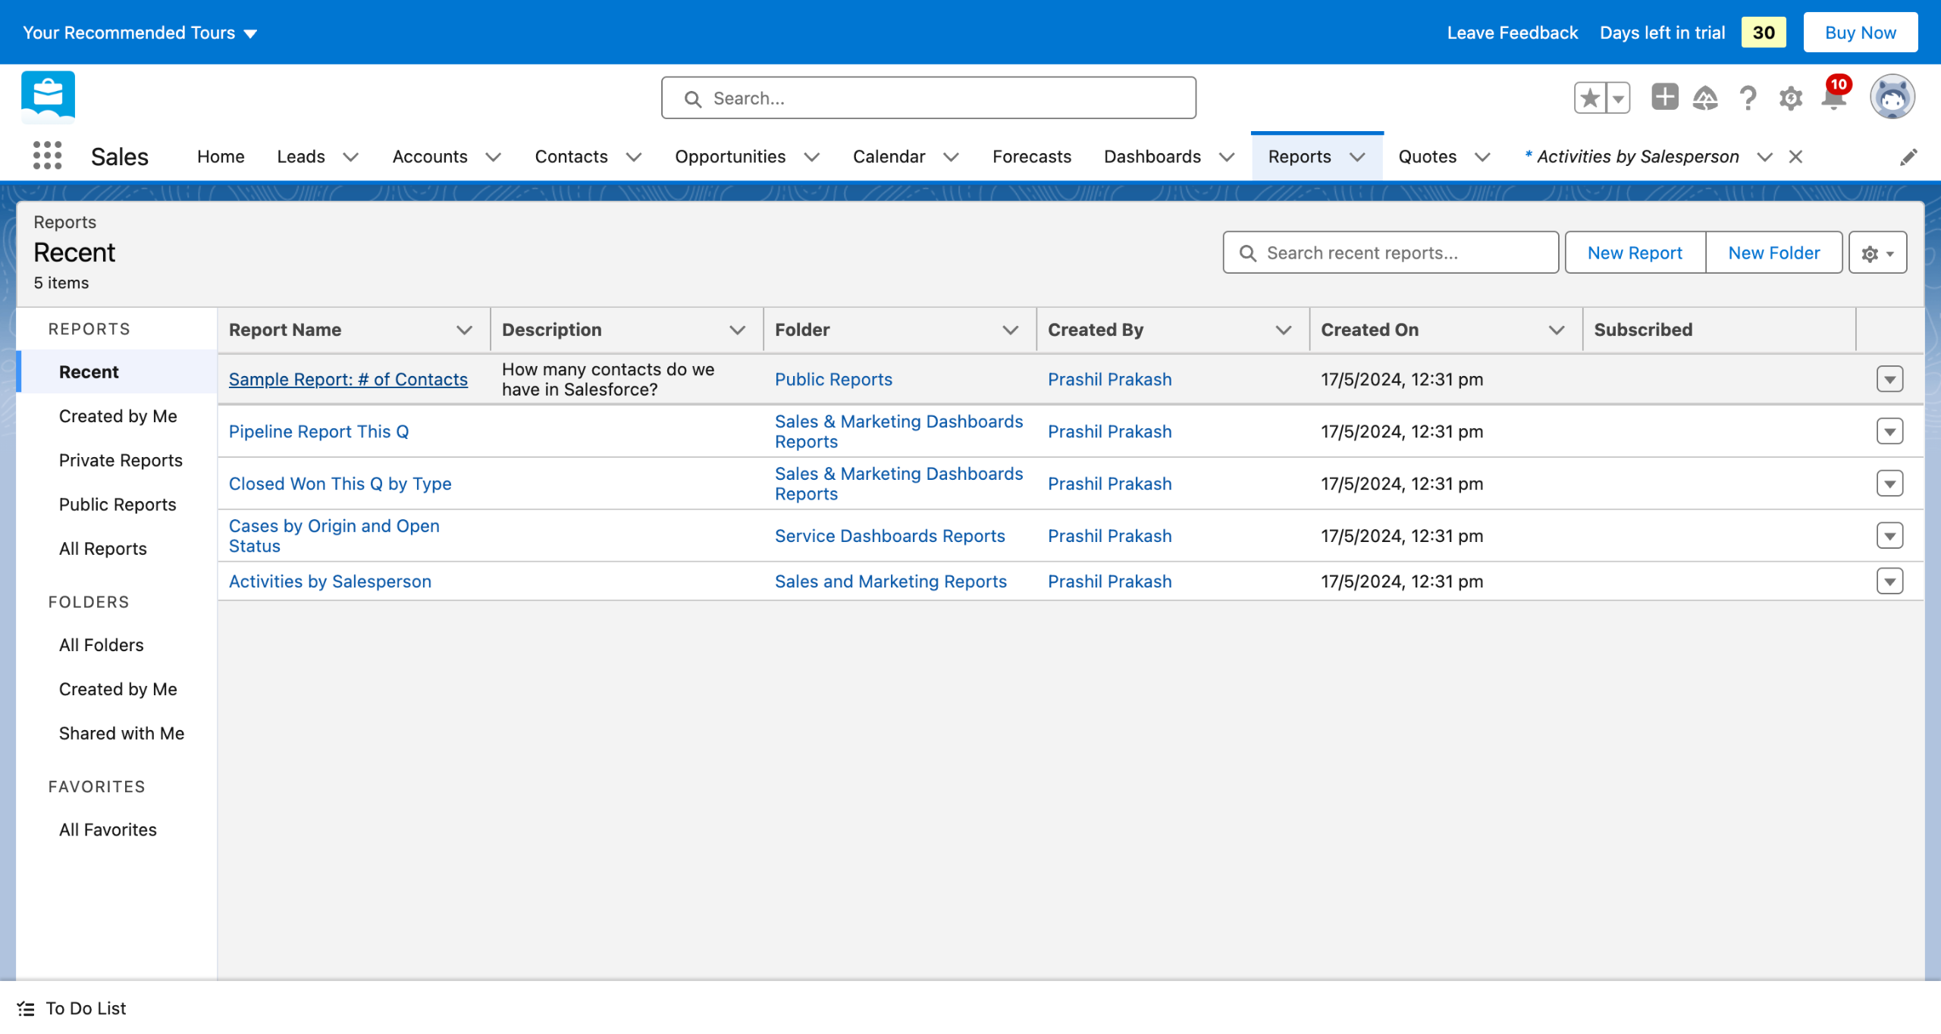Go to the Home tab

tap(221, 156)
